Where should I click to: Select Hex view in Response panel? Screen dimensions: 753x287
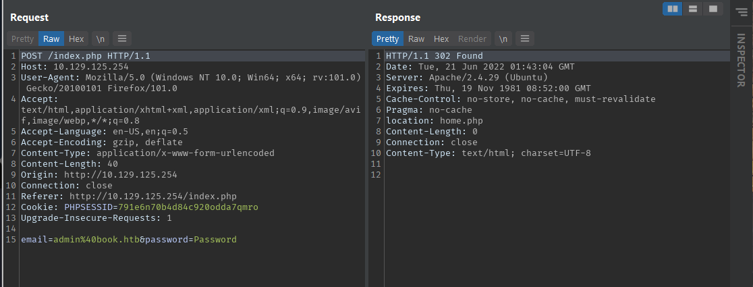click(x=441, y=39)
